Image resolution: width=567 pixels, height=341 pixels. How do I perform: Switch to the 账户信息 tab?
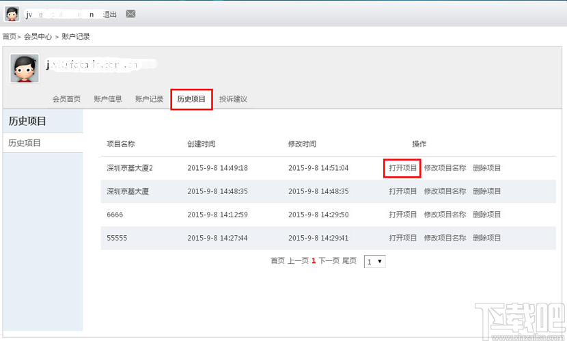click(108, 98)
